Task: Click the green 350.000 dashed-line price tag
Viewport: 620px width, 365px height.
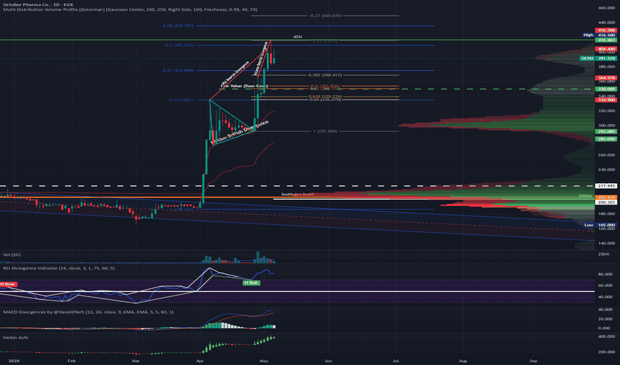Action: [606, 89]
